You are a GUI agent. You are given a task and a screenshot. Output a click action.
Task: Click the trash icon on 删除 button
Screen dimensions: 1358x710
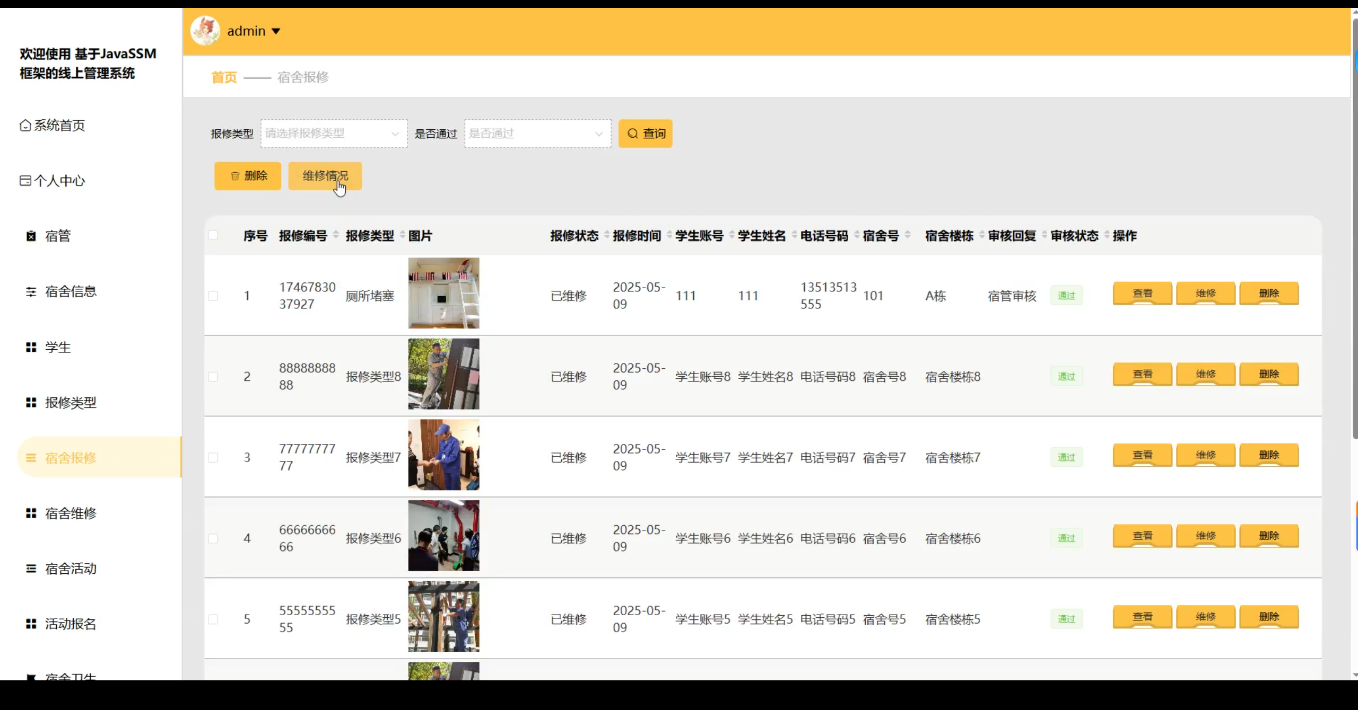tap(234, 176)
